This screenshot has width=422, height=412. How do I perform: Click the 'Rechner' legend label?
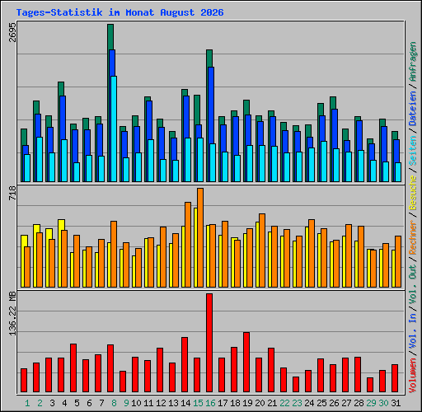pyautogui.click(x=413, y=237)
